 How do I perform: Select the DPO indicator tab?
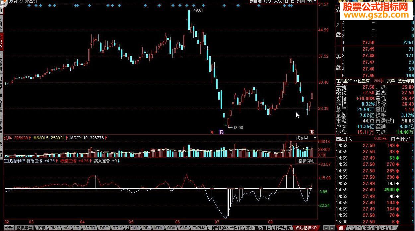tap(104, 228)
